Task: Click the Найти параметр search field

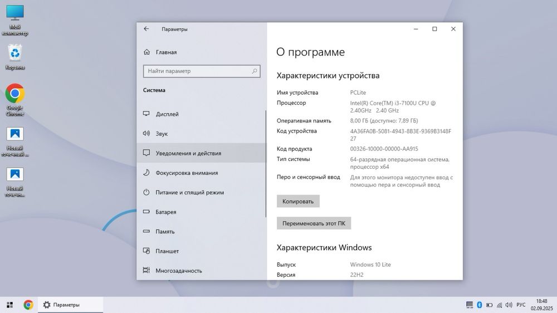Action: tap(202, 71)
